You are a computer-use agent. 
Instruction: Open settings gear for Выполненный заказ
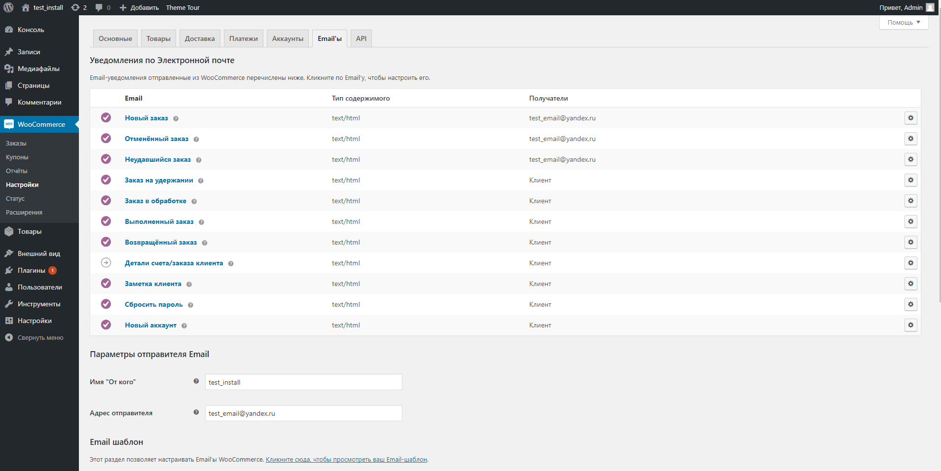[x=910, y=221]
